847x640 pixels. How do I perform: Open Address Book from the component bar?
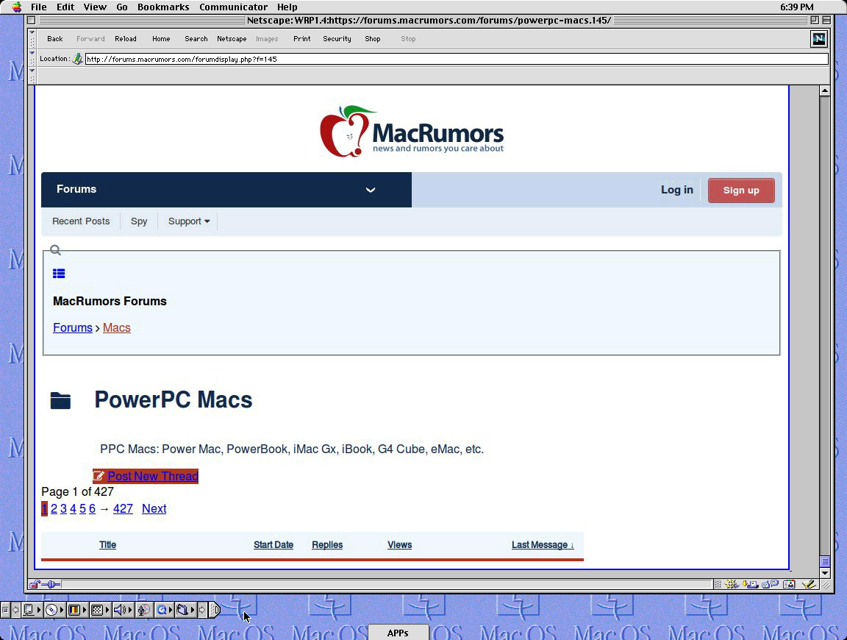point(789,584)
